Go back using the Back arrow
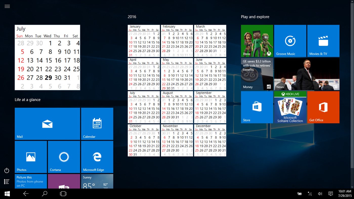Screen dimensions: 354x199 coord(26,193)
